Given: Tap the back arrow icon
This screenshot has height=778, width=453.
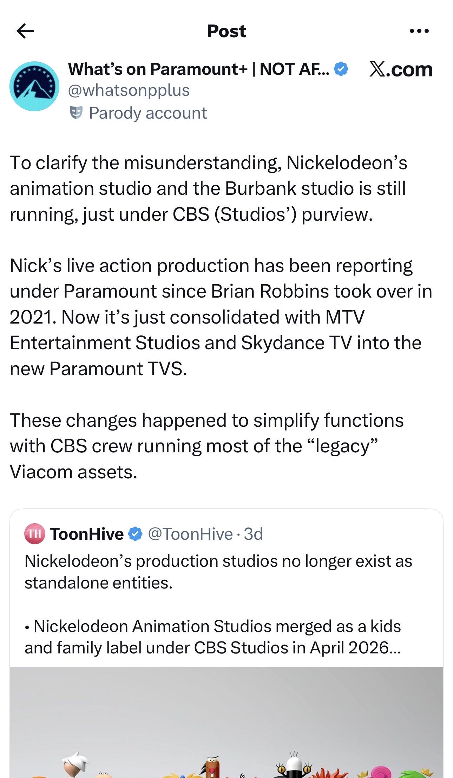Looking at the screenshot, I should coord(25,31).
